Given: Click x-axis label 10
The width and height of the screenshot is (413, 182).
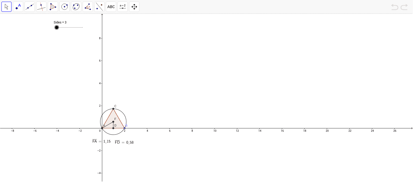Looking at the screenshot, I should 215,131.
